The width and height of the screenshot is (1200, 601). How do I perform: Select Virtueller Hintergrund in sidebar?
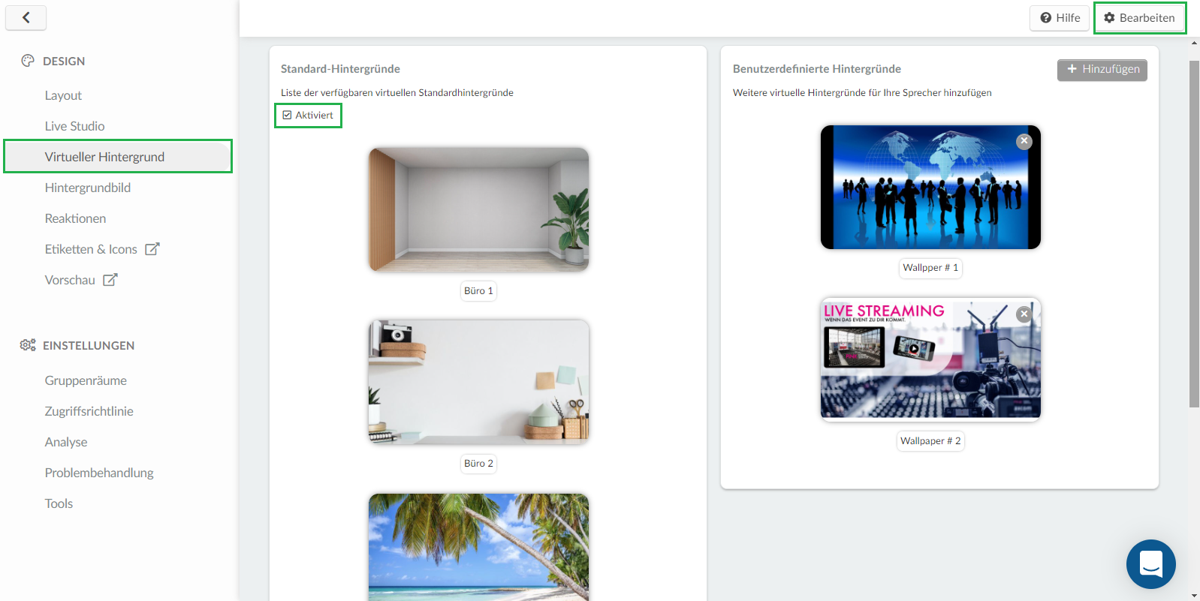click(118, 156)
